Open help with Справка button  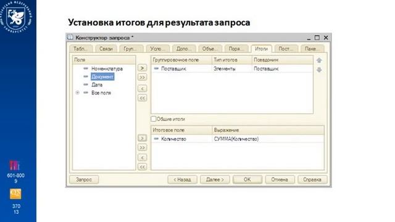click(x=312, y=179)
